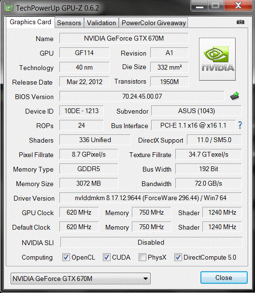The height and width of the screenshot is (293, 255).
Task: Close window using red X button
Action: [238, 5]
